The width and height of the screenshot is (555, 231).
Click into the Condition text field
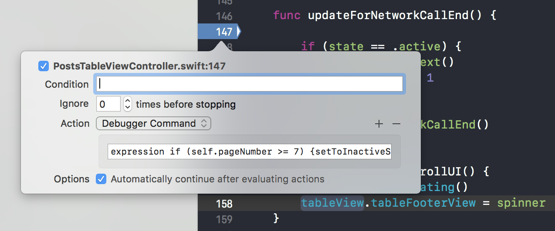249,84
